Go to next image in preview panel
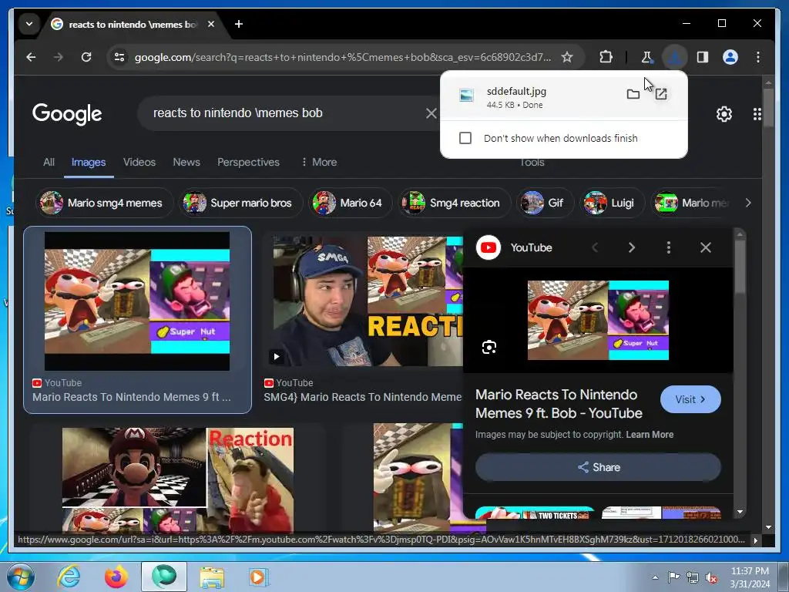Image resolution: width=789 pixels, height=592 pixels. (x=632, y=247)
